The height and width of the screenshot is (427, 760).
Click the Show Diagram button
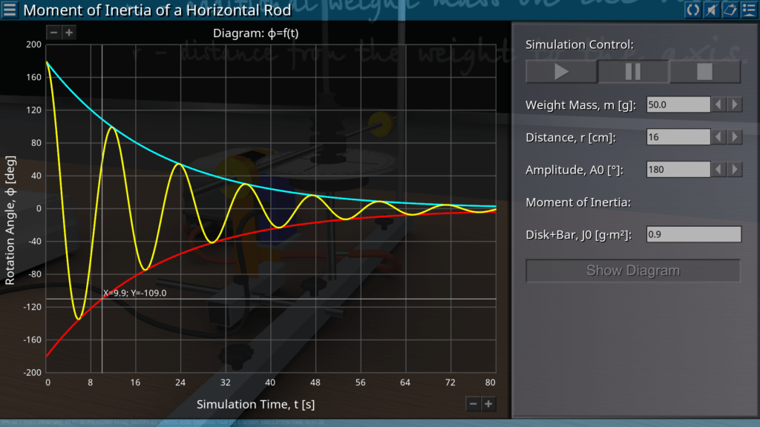pyautogui.click(x=633, y=271)
